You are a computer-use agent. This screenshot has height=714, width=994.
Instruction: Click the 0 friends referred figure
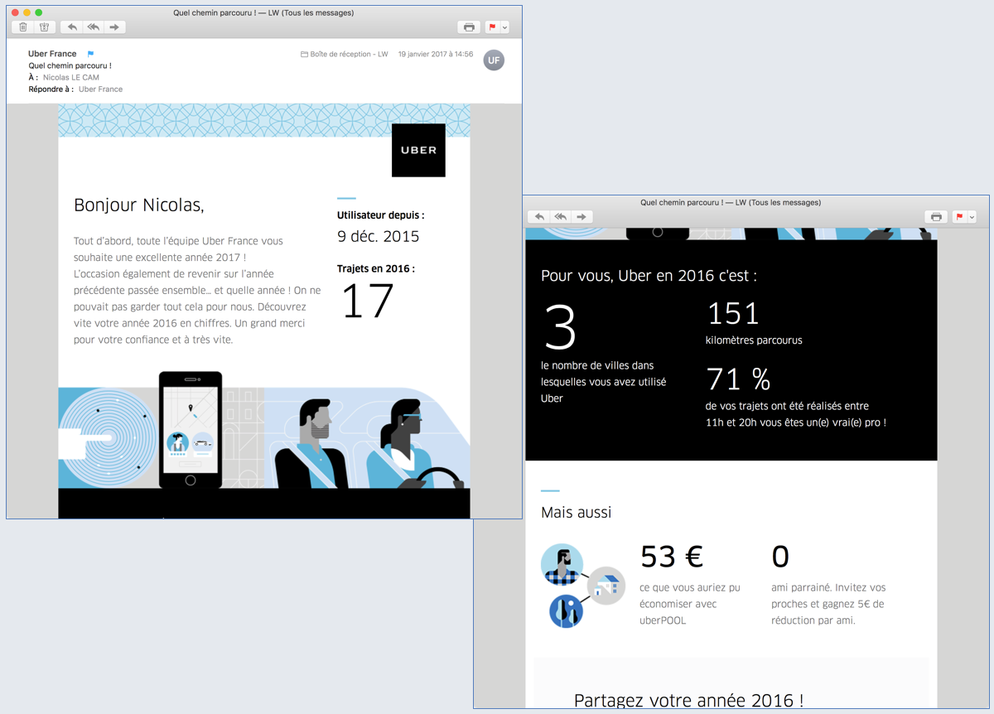pyautogui.click(x=780, y=557)
